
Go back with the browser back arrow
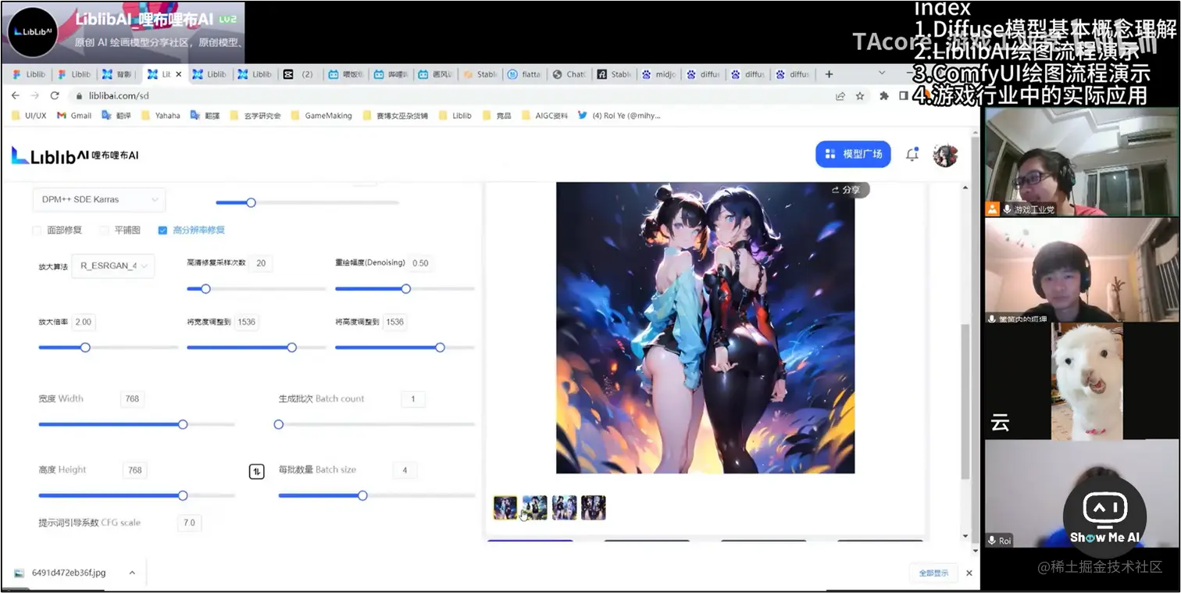[16, 95]
